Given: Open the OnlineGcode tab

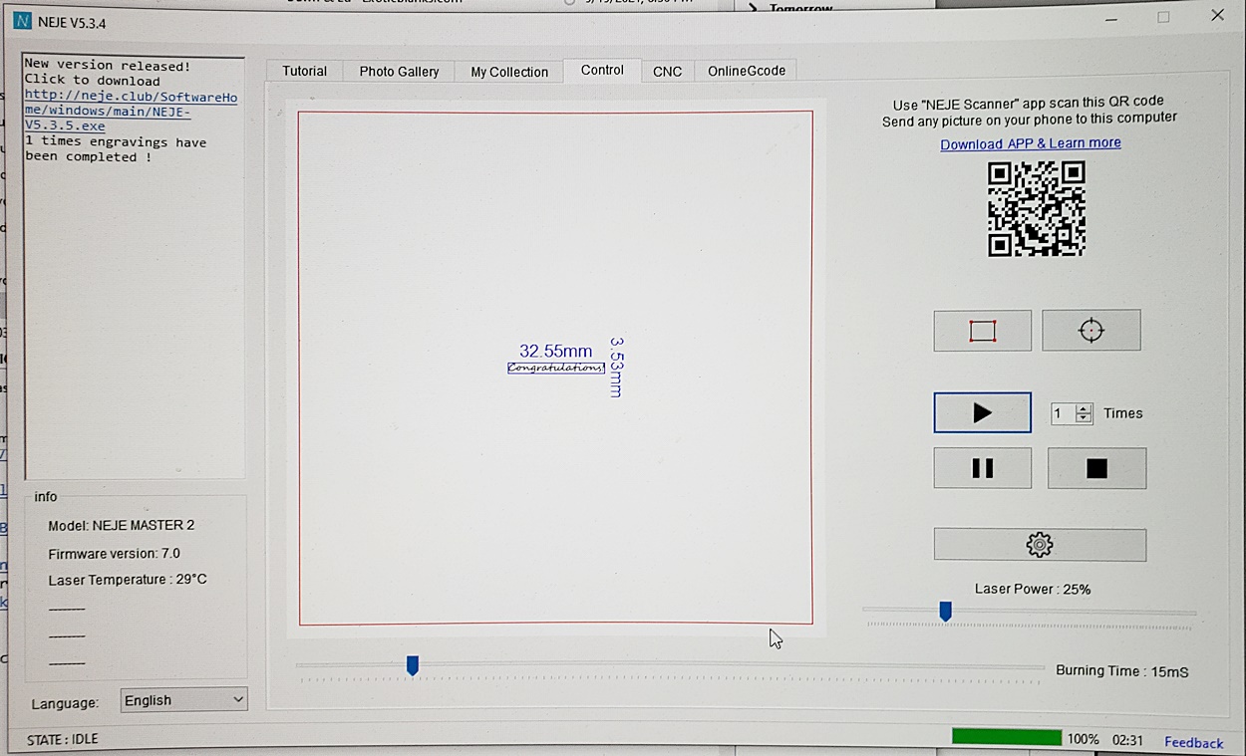Looking at the screenshot, I should tap(746, 72).
